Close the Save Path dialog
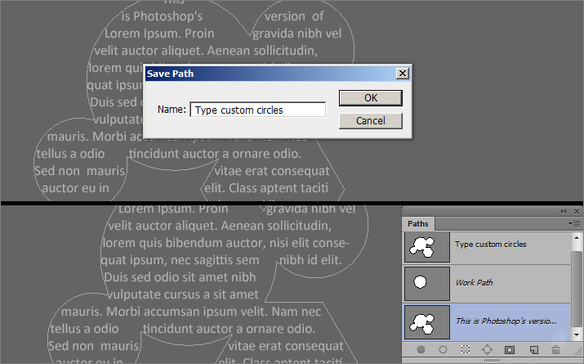The height and width of the screenshot is (364, 584). click(x=402, y=74)
